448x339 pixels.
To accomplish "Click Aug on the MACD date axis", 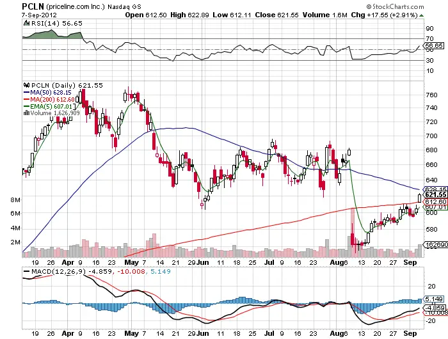I will pos(337,333).
